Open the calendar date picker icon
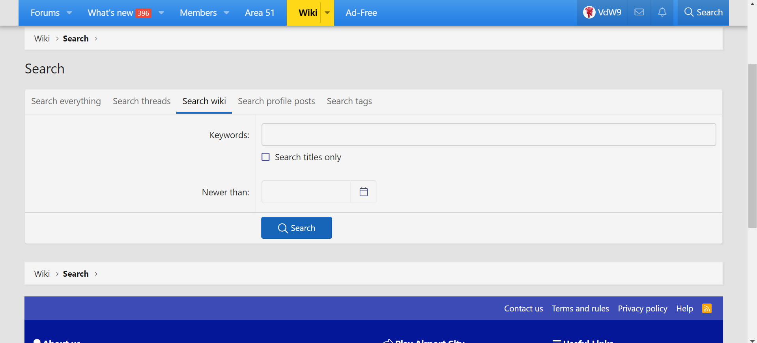Viewport: 757px width, 343px height. click(363, 192)
